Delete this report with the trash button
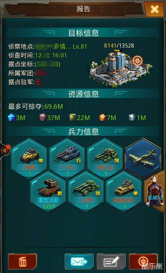This screenshot has width=166, height=273. (23, 261)
